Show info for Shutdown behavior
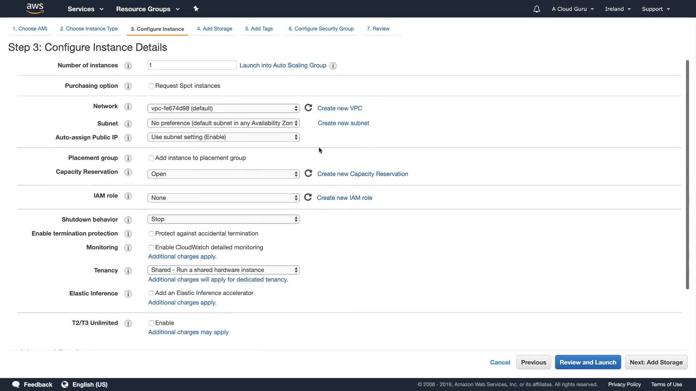 [x=128, y=220]
